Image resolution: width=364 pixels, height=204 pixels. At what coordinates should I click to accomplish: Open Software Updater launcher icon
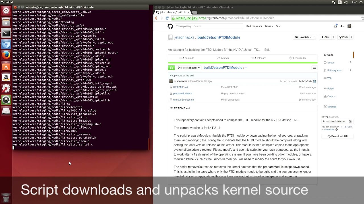point(6,99)
